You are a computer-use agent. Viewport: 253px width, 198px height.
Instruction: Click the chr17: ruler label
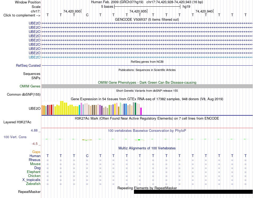click(x=36, y=11)
